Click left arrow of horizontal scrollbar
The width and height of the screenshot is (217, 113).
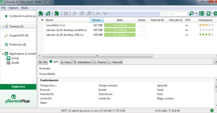(x=39, y=56)
